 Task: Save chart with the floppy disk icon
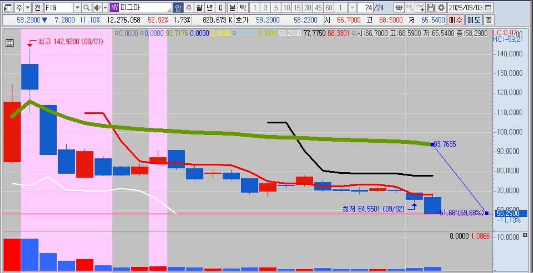(431, 7)
